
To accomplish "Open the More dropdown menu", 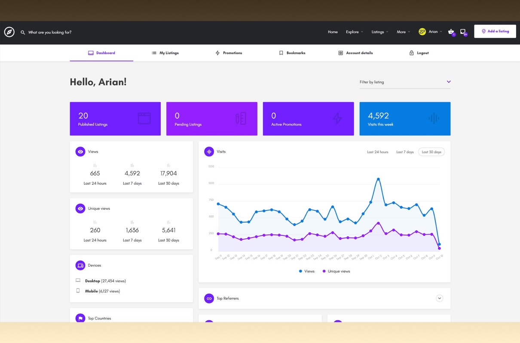I will pos(403,32).
